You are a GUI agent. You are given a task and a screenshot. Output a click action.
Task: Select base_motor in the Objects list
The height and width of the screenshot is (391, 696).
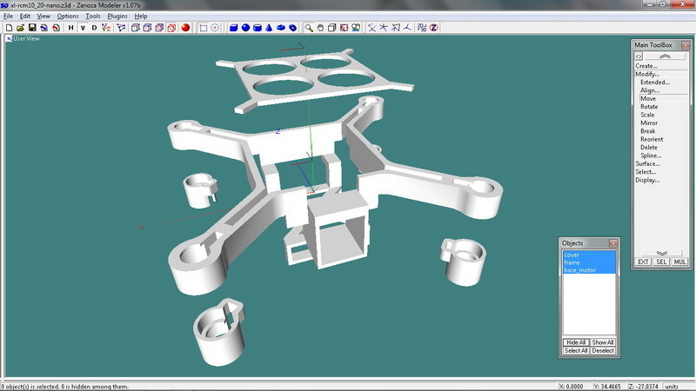pyautogui.click(x=578, y=270)
